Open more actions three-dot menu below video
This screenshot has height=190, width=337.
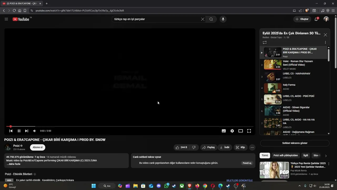(x=252, y=147)
